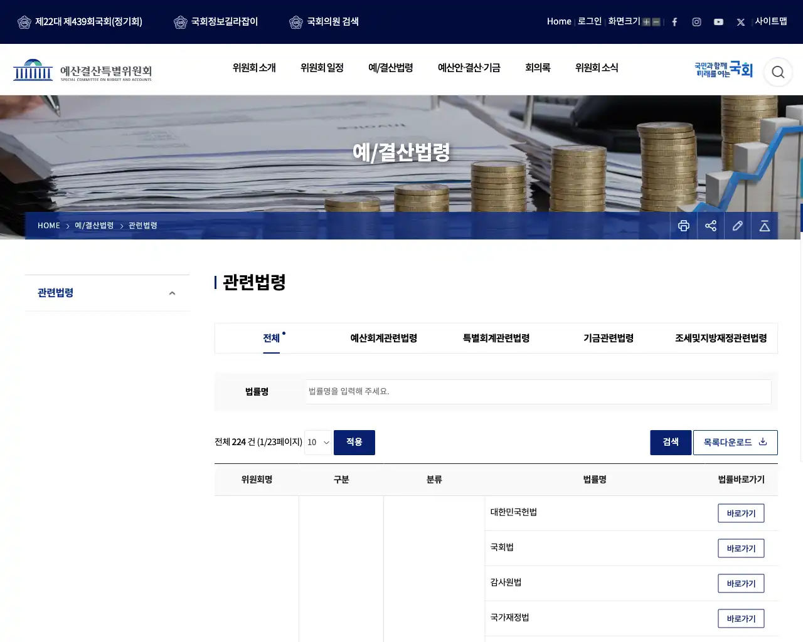Collapse the 관련법령 sidebar chevron

(172, 293)
